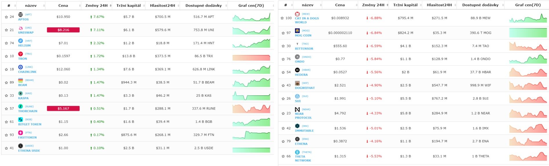Click the Mog Coin logo
The image size is (549, 166).
297,31
